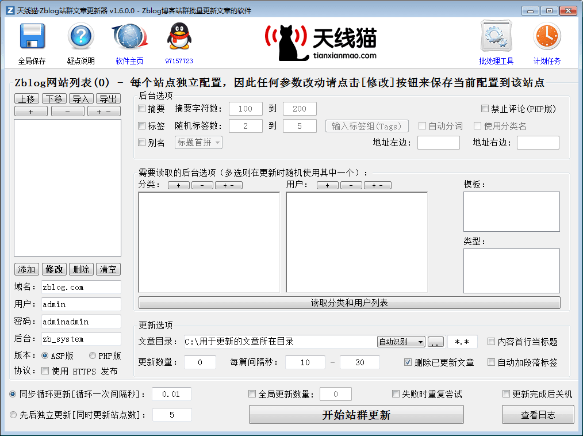Click the − button next to 用户

351,185
